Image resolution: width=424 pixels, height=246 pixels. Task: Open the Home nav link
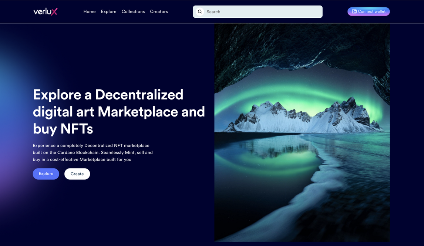pos(90,11)
